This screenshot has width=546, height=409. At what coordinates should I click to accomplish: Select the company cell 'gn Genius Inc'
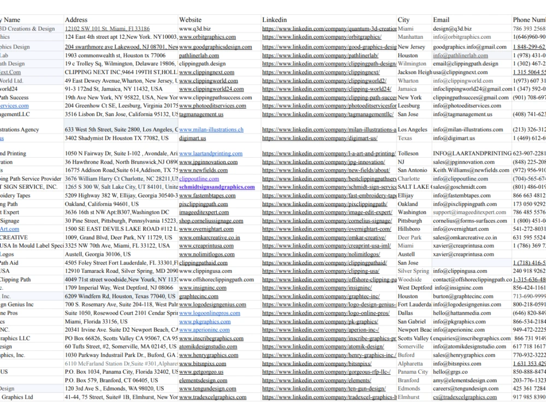click(32, 305)
